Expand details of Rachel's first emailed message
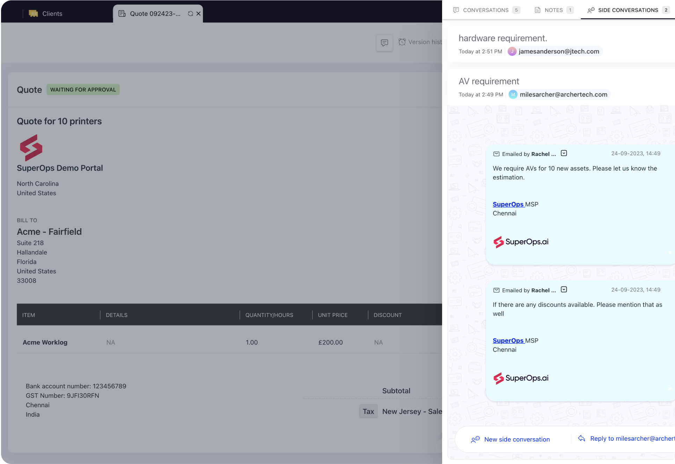The width and height of the screenshot is (675, 464). pos(564,153)
